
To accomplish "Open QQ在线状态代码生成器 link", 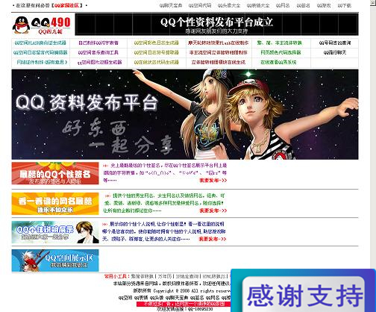I will tap(157, 62).
